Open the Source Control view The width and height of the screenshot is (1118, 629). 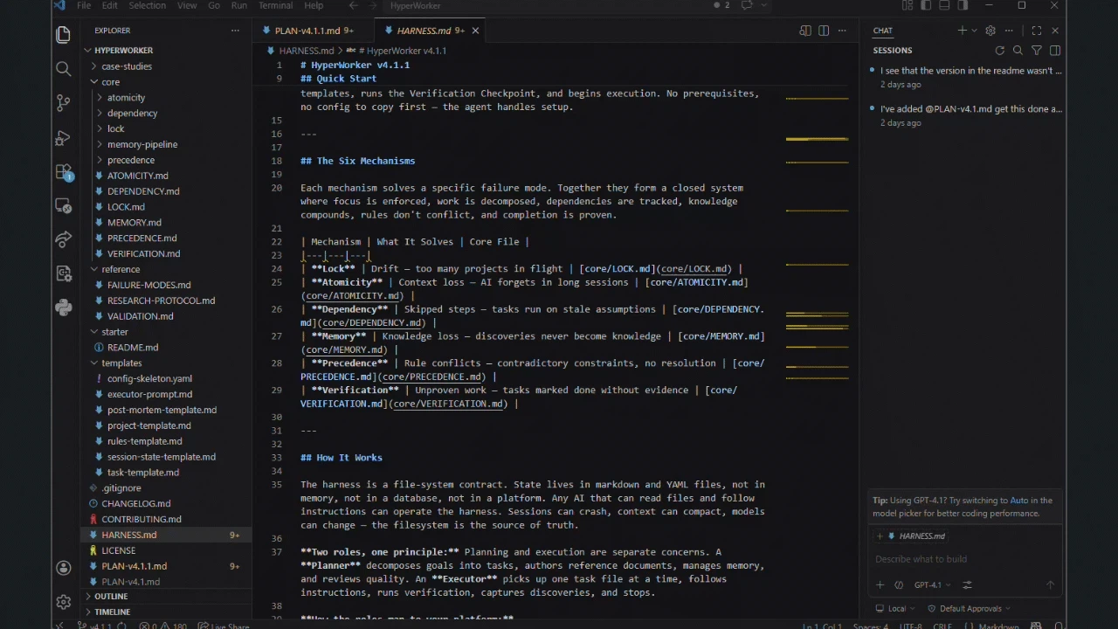coord(63,103)
